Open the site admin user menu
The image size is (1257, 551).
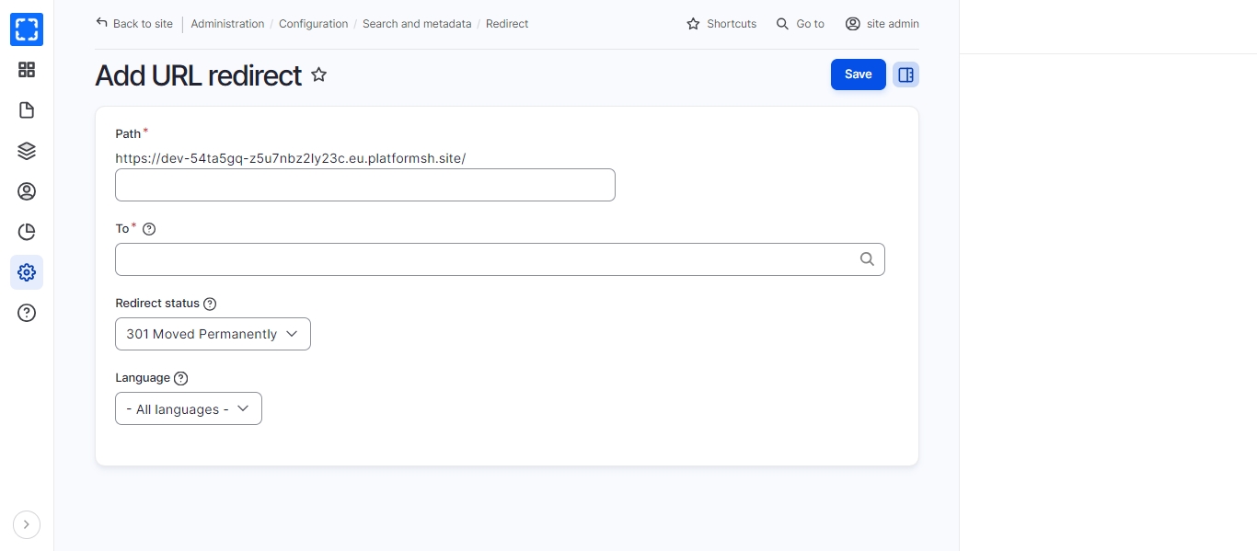tap(882, 24)
